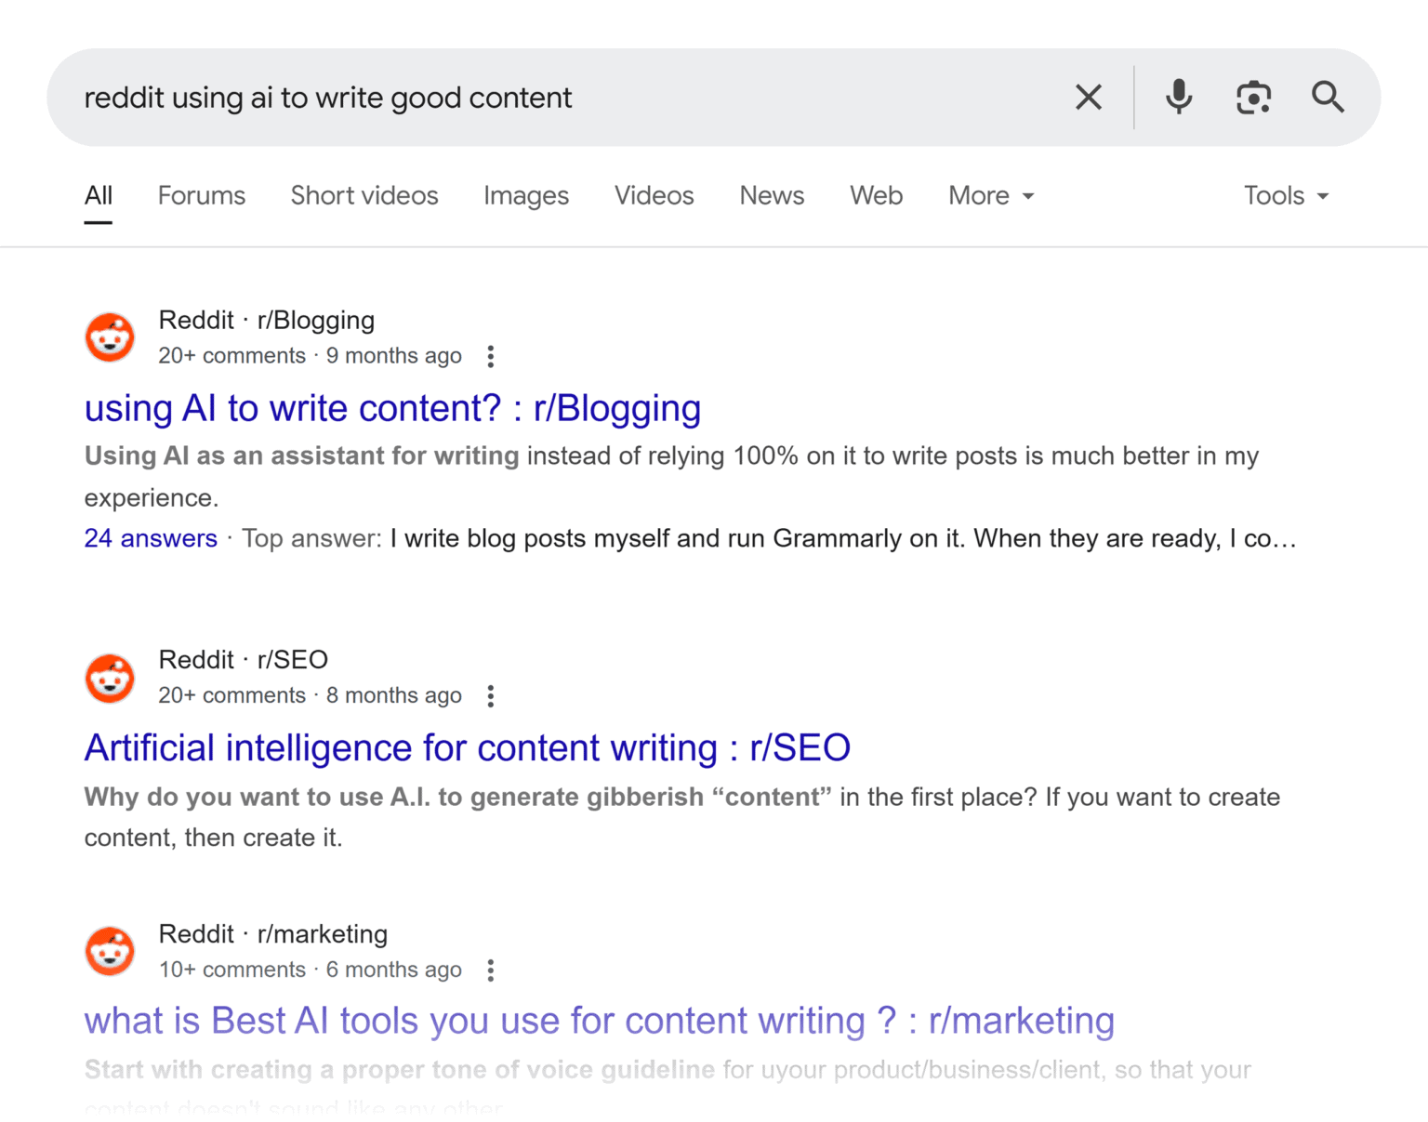Switch to the Images tab
The width and height of the screenshot is (1428, 1122).
click(525, 196)
